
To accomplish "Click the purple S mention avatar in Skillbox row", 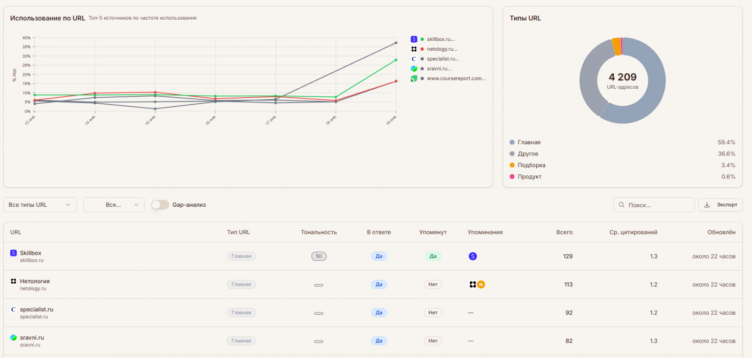I will click(x=473, y=257).
